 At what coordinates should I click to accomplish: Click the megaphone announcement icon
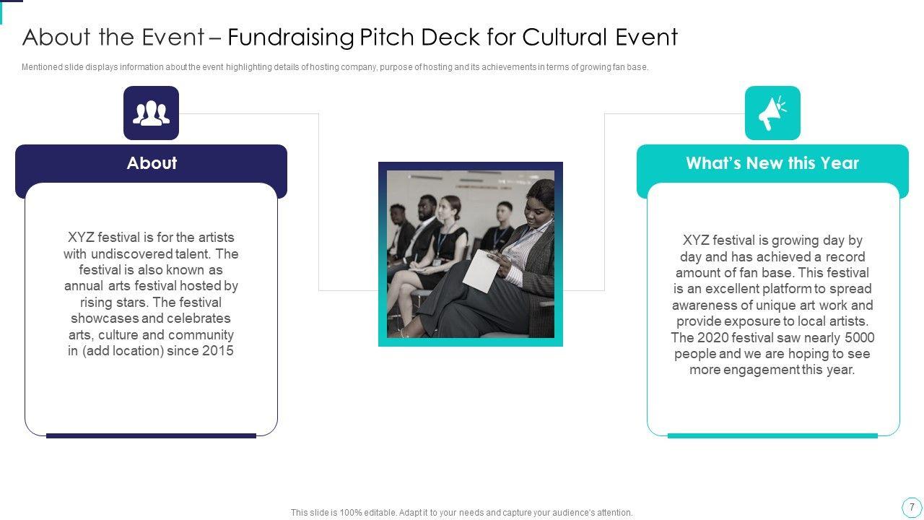[772, 113]
